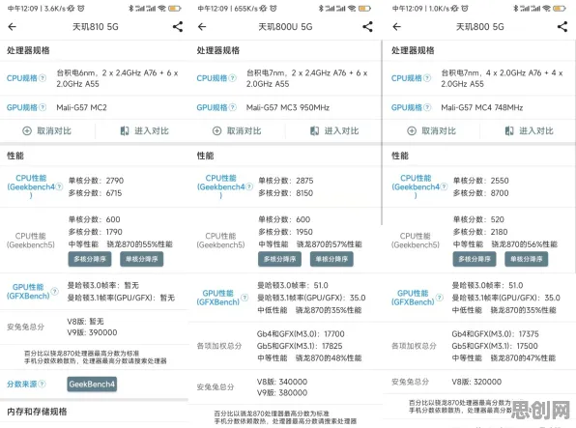Select Gb4和GFX(M3.0) 17700 value
This screenshot has width=576, height=428.
click(301, 333)
